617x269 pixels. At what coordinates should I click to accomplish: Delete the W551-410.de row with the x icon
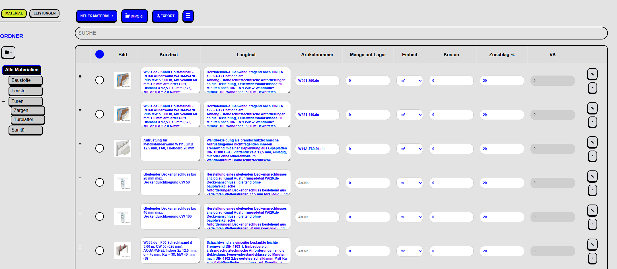592,122
